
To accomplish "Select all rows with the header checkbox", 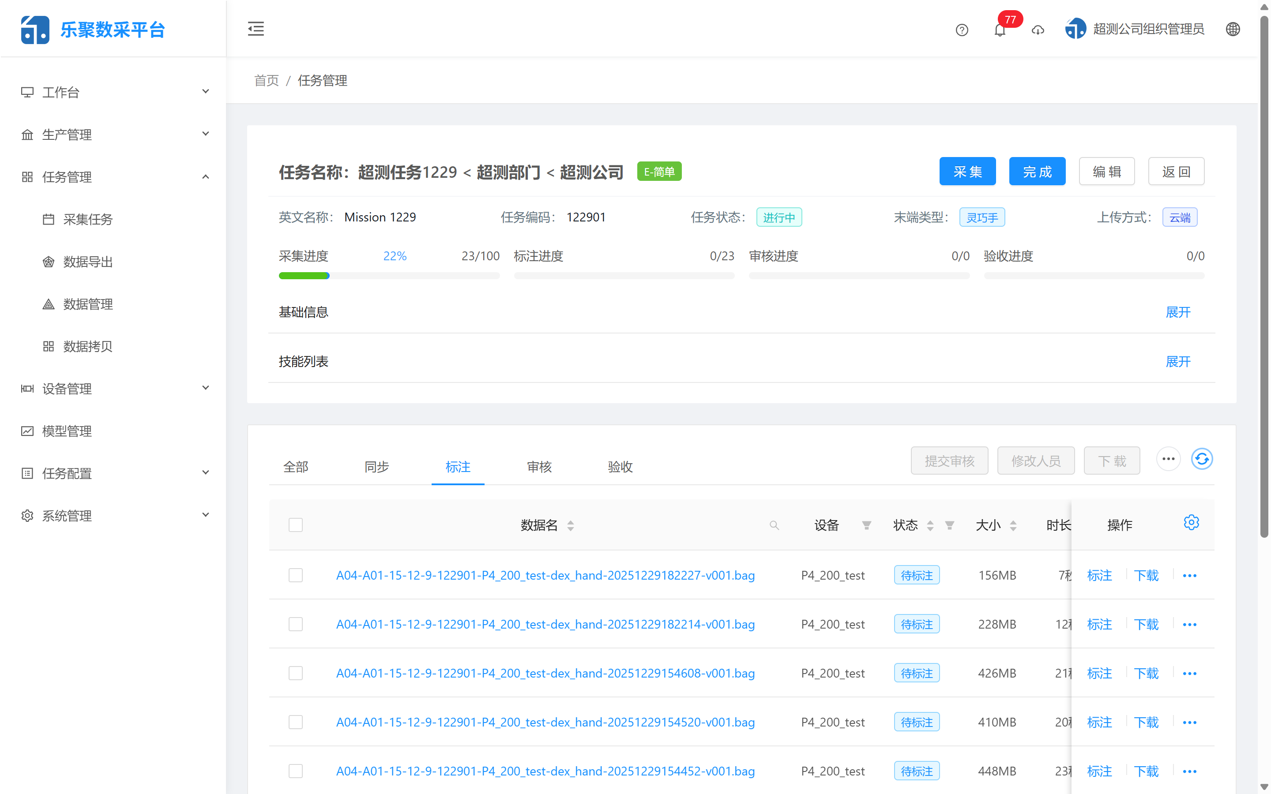I will (296, 524).
